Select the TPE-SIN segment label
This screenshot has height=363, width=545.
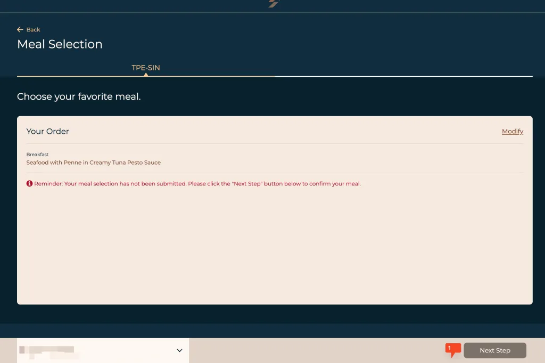146,68
